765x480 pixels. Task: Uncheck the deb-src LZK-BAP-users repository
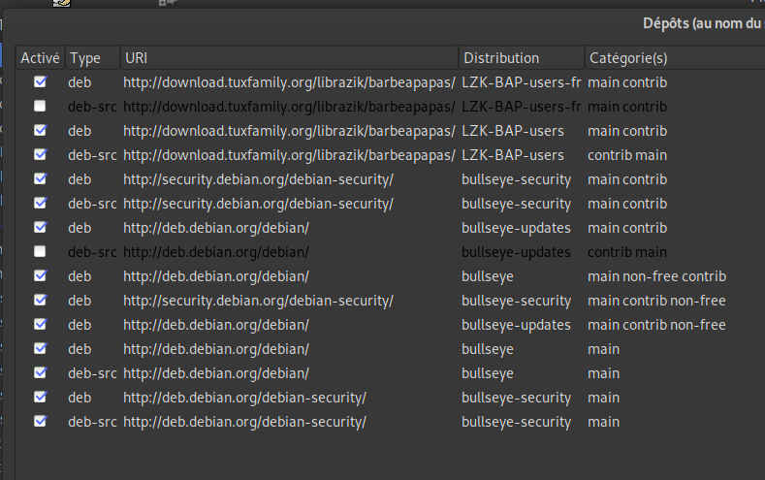[40, 155]
